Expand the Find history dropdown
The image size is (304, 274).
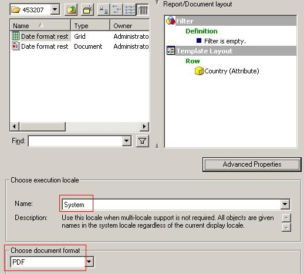[x=127, y=141]
